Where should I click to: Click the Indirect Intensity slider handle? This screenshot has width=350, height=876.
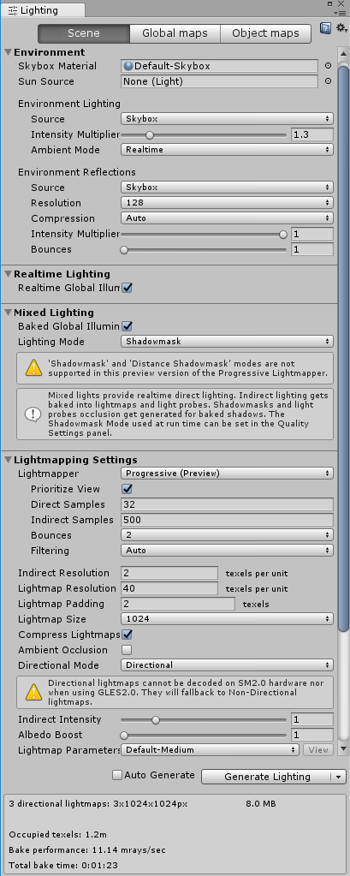tap(156, 719)
